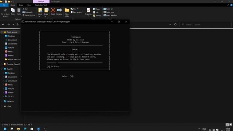Click the red Delete icon
This screenshot has width=233, height=131.
point(53,10)
